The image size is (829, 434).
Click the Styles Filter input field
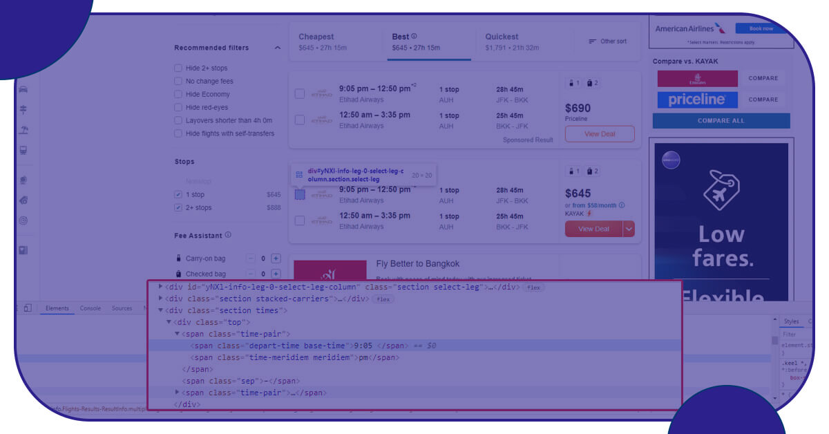[x=797, y=334]
